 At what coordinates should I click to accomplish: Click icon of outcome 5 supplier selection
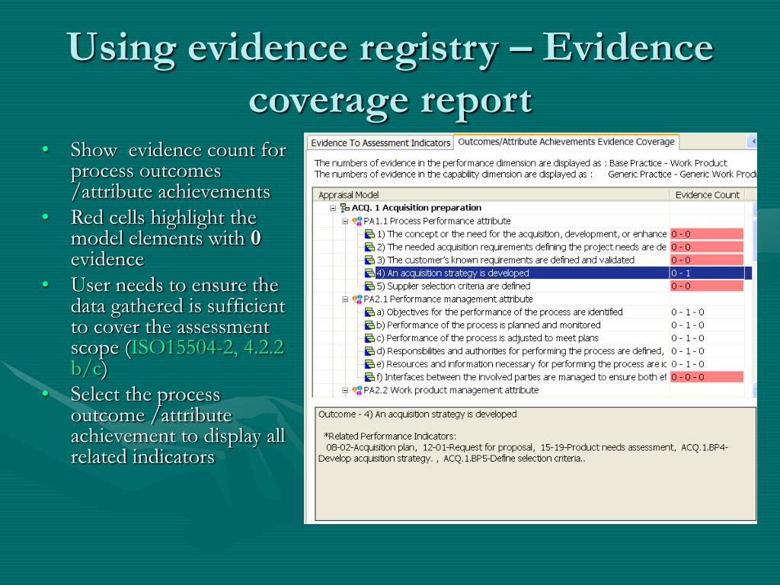369,286
